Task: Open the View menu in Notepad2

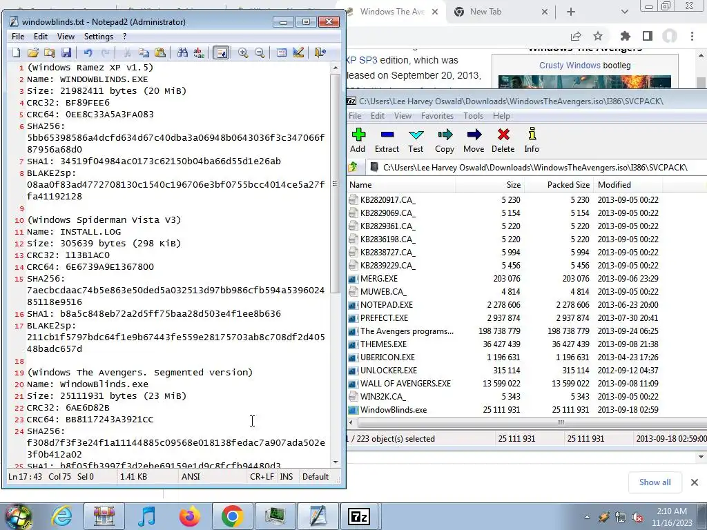Action: coord(66,37)
